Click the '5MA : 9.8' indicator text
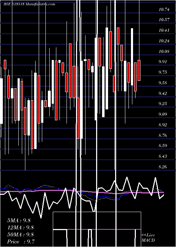Viewport: 176px width, 247px height. [x=19, y=221]
